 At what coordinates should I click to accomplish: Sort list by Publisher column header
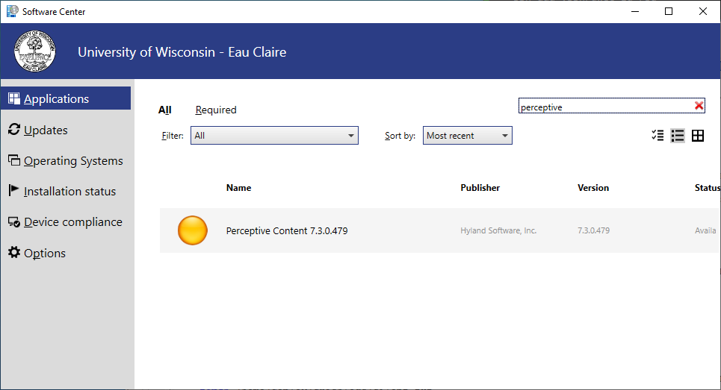[480, 188]
